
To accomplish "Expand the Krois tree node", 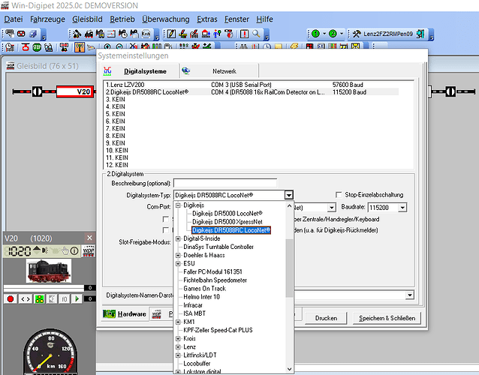I will click(x=178, y=339).
